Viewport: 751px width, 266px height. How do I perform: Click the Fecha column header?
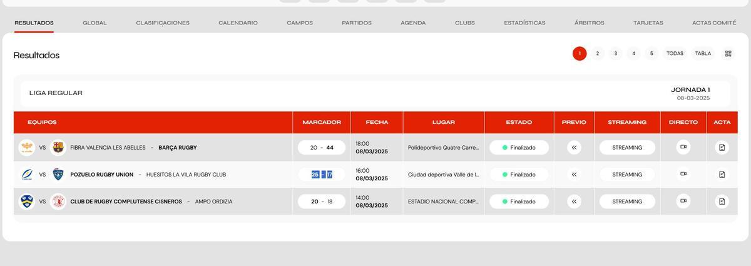pyautogui.click(x=377, y=122)
